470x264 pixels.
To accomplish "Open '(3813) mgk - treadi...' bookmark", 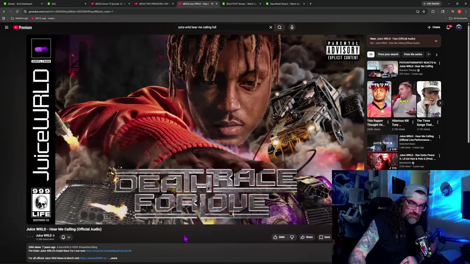I will tap(43, 18).
